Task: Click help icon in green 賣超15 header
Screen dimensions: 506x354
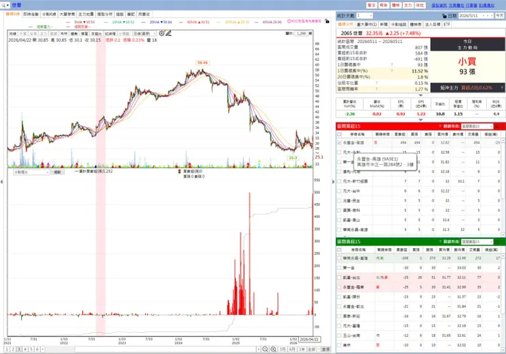Action: tap(440, 241)
